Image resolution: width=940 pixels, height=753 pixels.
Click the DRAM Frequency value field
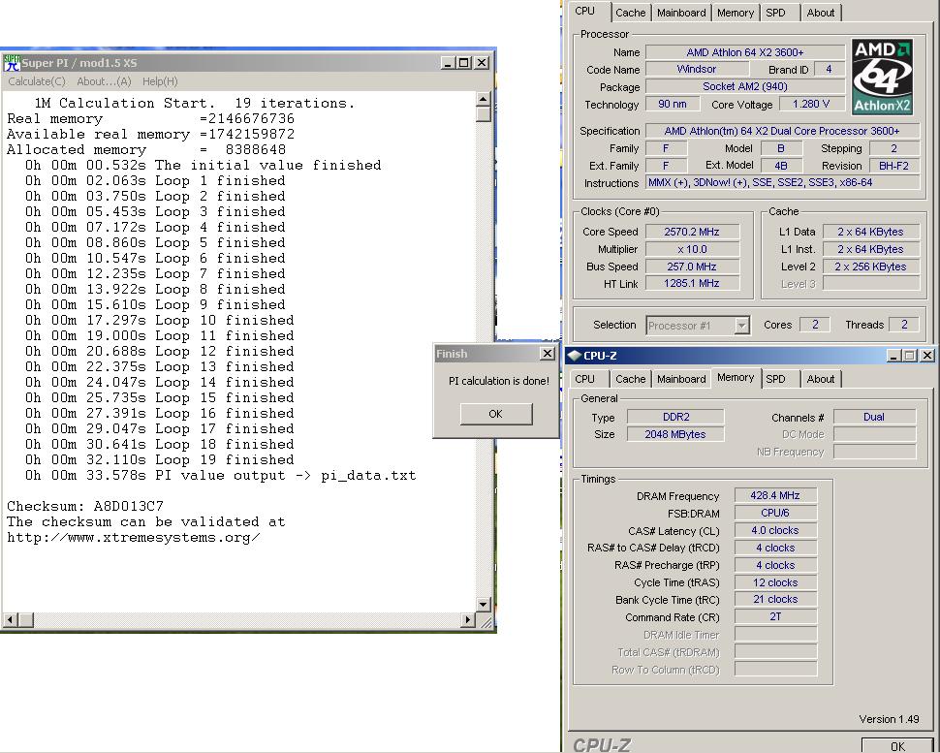(775, 496)
